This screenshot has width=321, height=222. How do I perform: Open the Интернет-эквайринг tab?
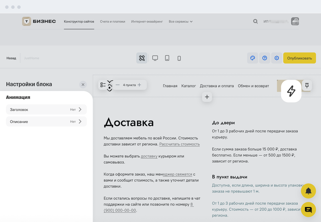[147, 22]
